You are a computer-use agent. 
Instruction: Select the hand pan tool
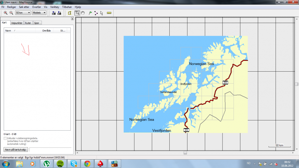point(83,13)
